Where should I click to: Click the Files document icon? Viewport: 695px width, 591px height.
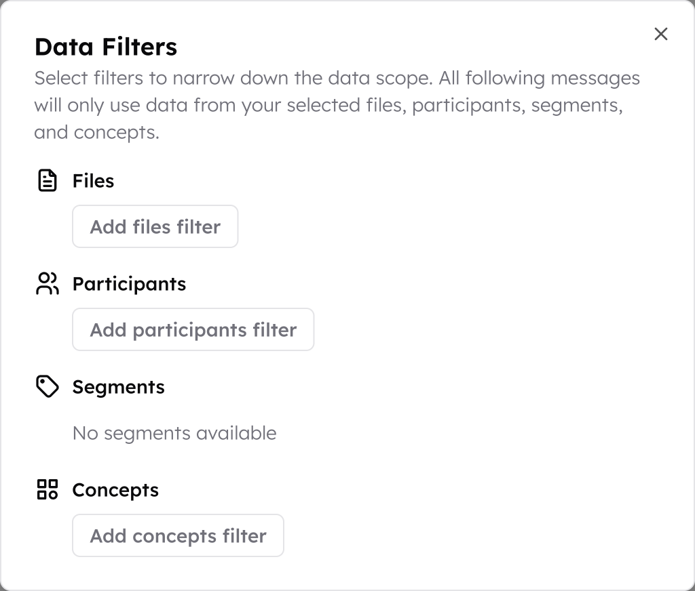click(48, 180)
